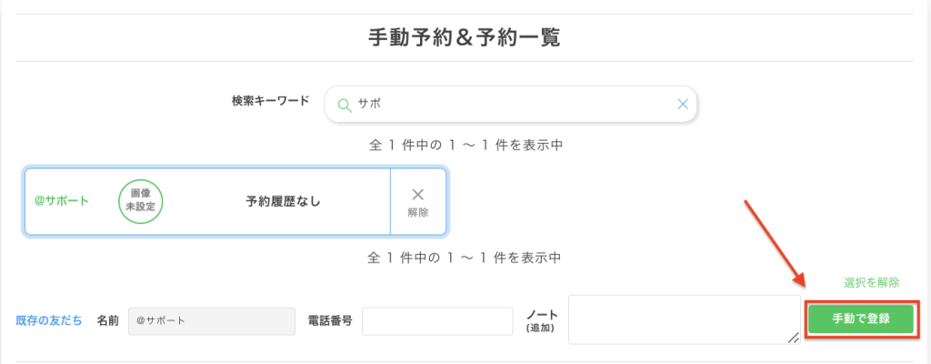This screenshot has width=931, height=364.
Task: Click the 手動予約＆予約一覧 heading
Action: tap(465, 37)
